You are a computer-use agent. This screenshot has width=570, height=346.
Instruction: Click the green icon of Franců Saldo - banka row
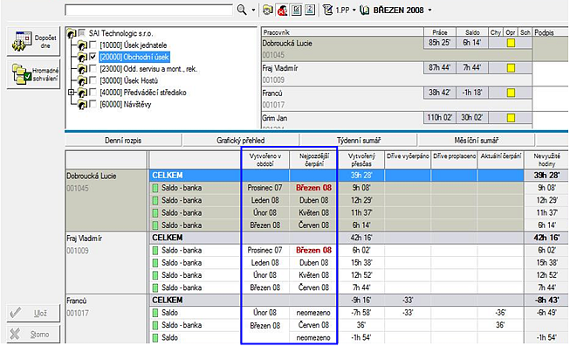(155, 325)
